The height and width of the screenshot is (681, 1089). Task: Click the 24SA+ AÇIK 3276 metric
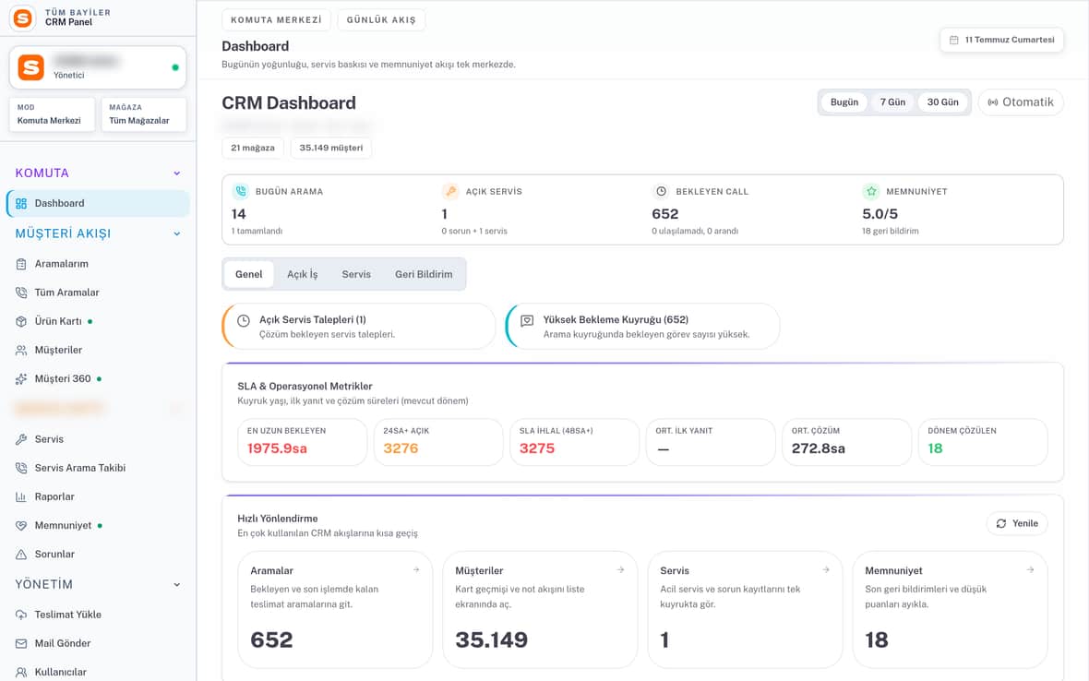(x=438, y=441)
